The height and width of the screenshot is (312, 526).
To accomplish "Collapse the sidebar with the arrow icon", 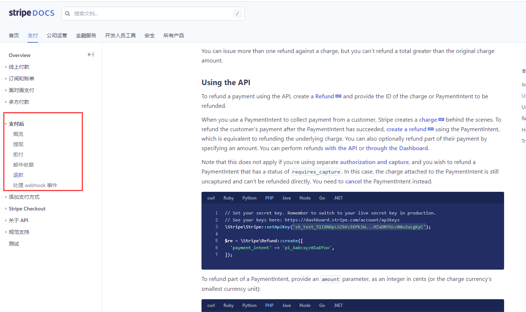I will click(91, 55).
